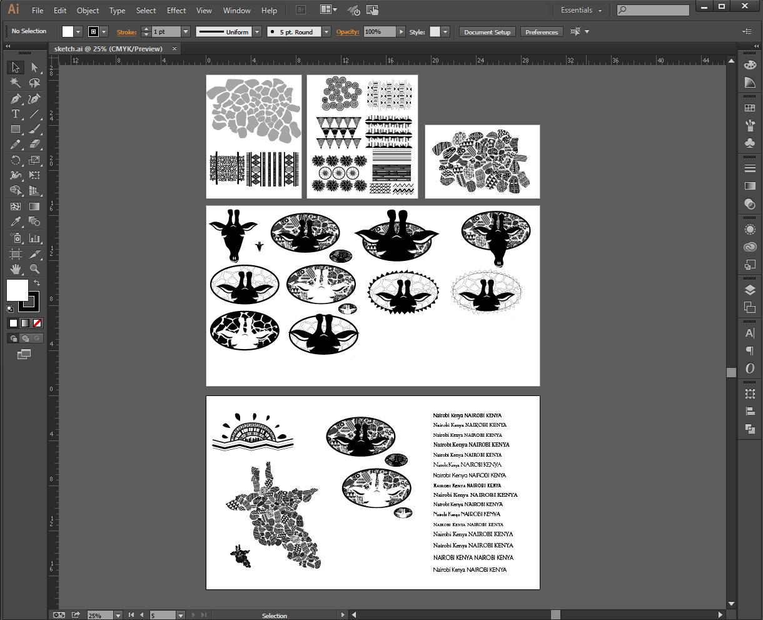This screenshot has height=620, width=763.
Task: Expand the Essentials workspace dropdown
Action: pyautogui.click(x=581, y=10)
